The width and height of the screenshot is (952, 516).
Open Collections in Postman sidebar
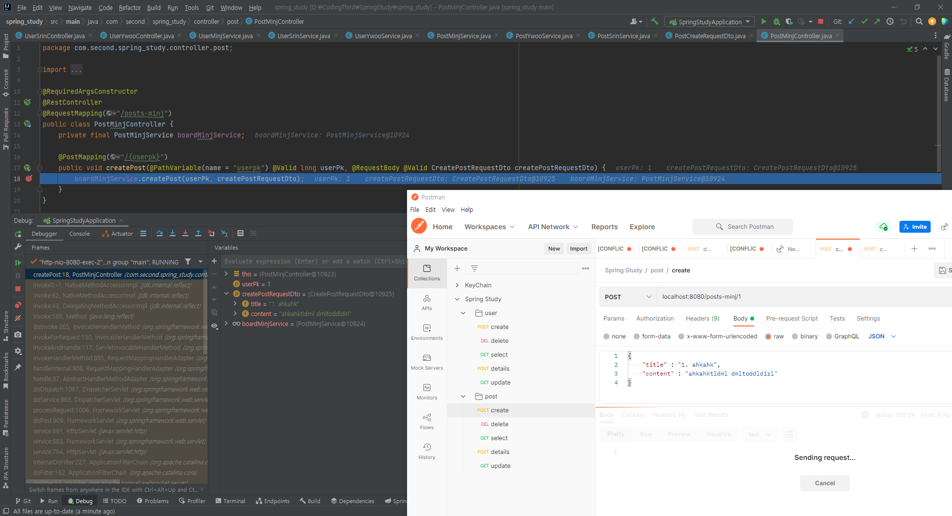click(427, 272)
